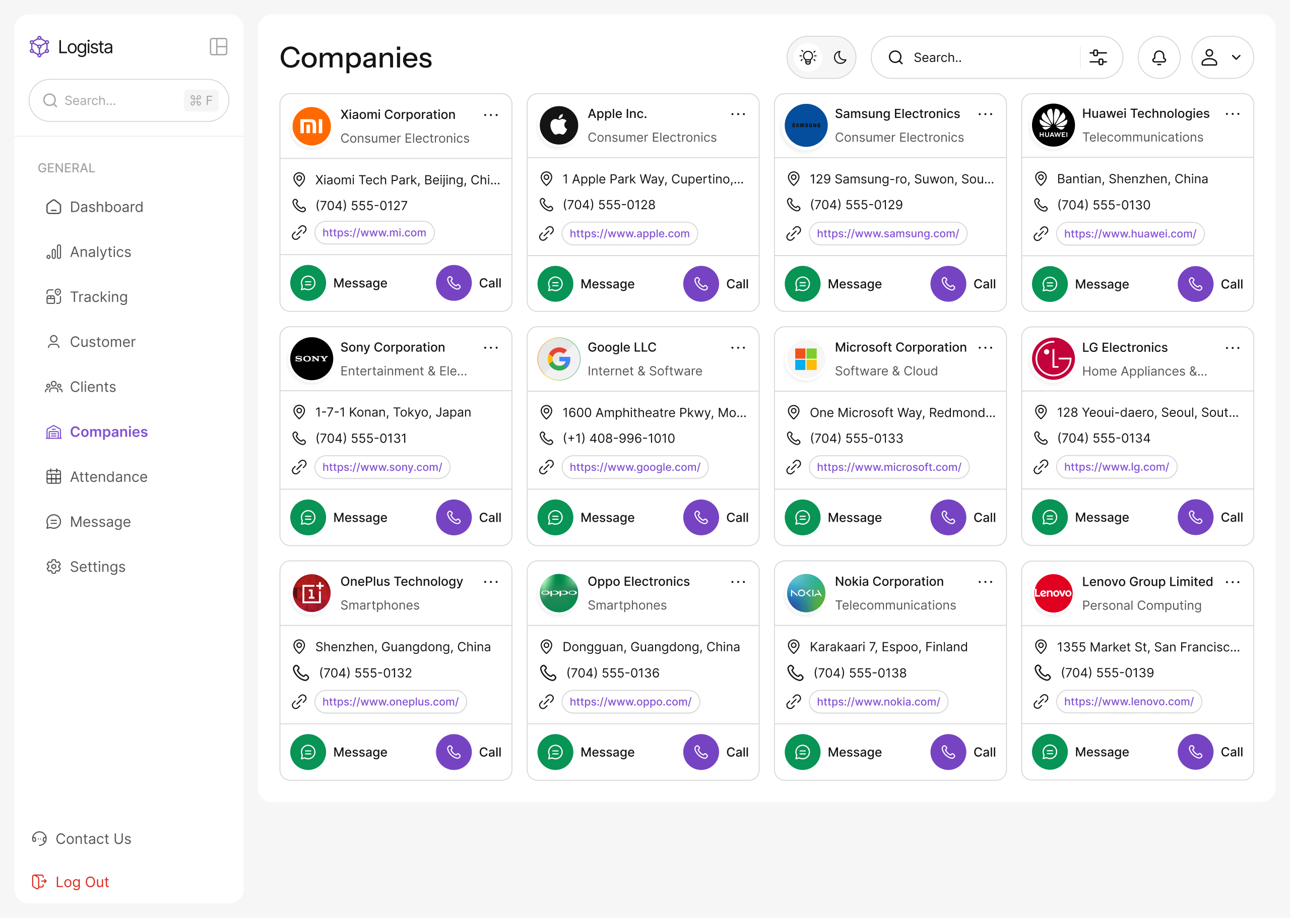Click the Logista logo
This screenshot has height=918, width=1290.
coord(71,47)
